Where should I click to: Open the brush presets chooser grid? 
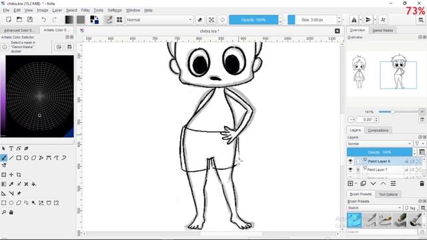[x=119, y=19]
